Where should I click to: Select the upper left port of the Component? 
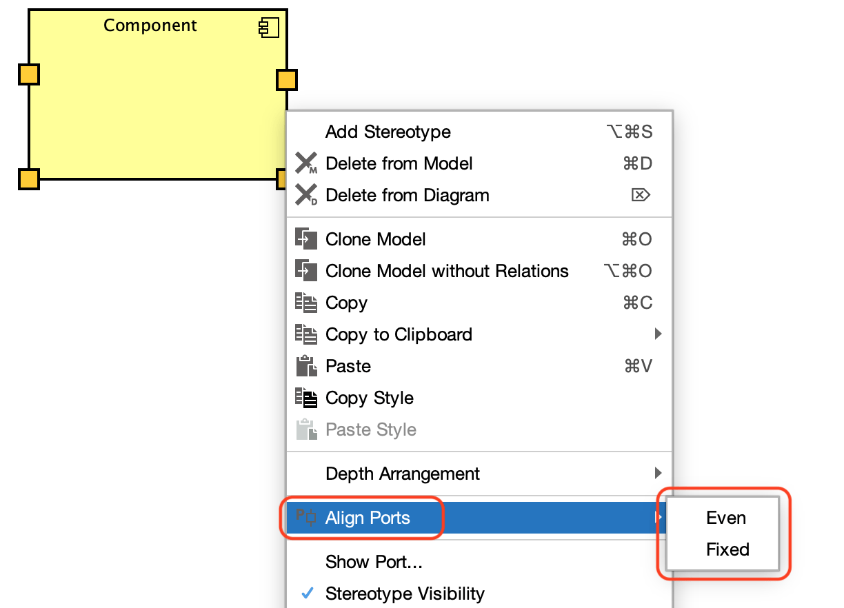pyautogui.click(x=28, y=74)
